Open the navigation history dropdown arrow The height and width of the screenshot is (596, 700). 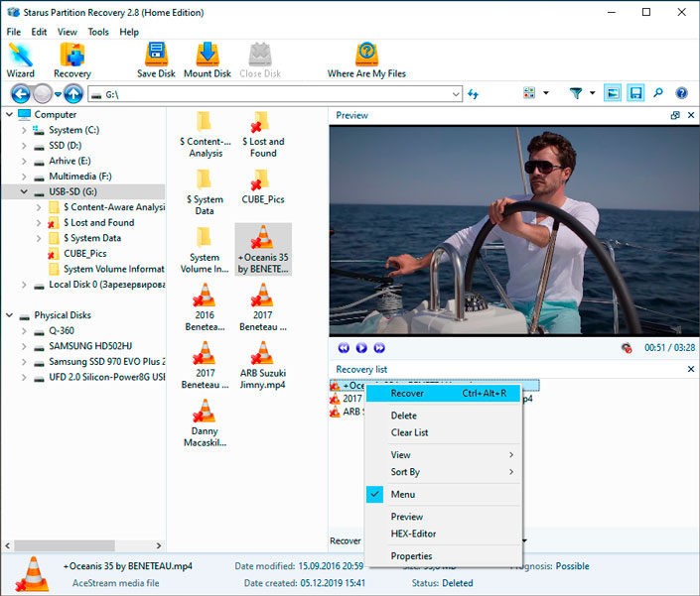pos(58,94)
